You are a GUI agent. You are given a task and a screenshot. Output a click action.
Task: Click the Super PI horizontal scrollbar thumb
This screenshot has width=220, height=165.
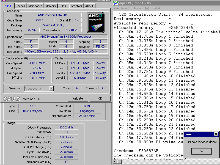[x=120, y=162]
